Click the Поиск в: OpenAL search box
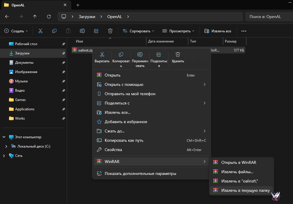293x204 pixels. 269,17
